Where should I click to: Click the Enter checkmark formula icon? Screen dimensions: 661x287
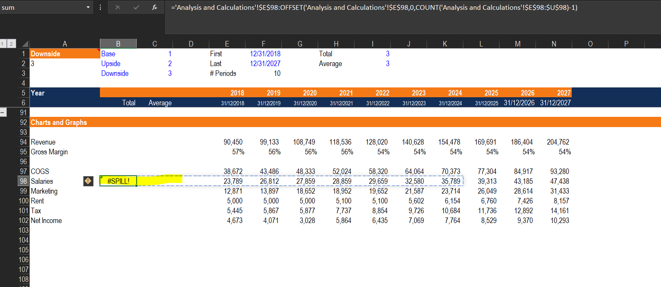(x=137, y=8)
